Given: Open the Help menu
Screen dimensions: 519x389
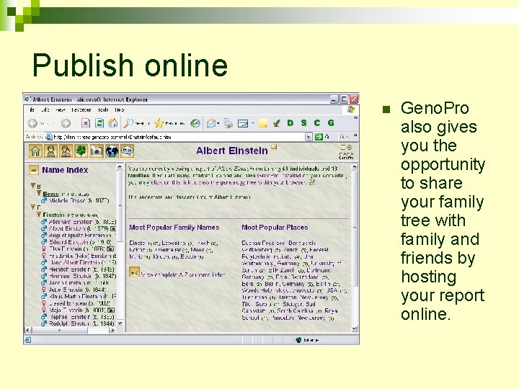Looking at the screenshot, I should pyautogui.click(x=119, y=109).
